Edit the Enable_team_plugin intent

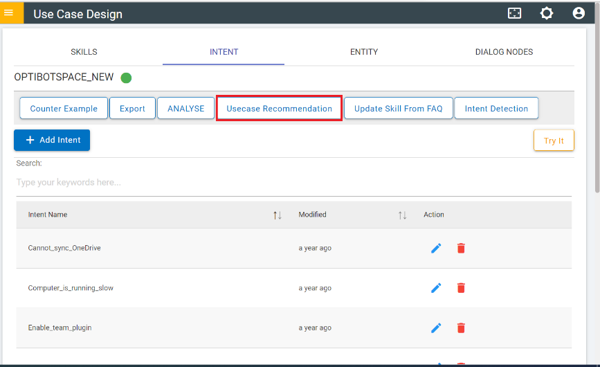[x=436, y=328]
